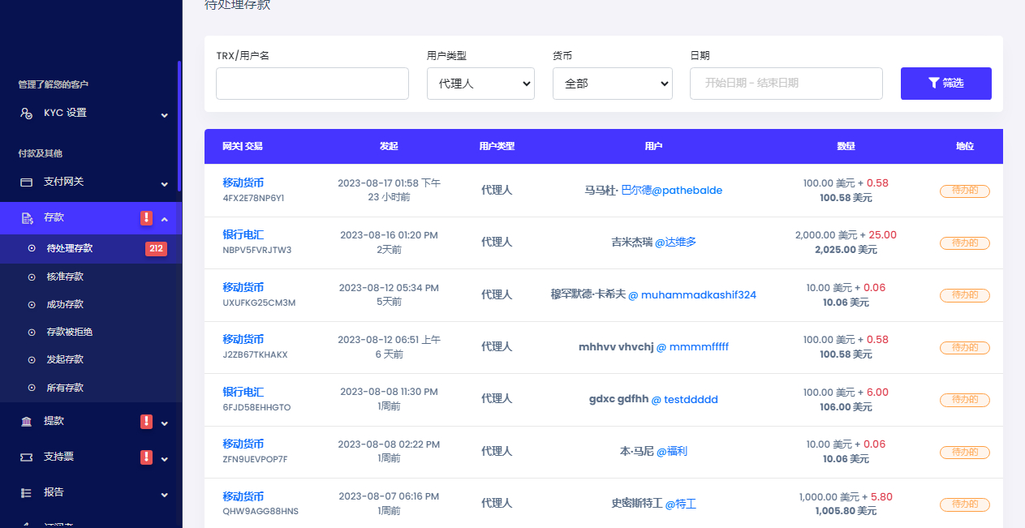Open user link @pathebalde
This screenshot has height=528, width=1025.
(687, 191)
